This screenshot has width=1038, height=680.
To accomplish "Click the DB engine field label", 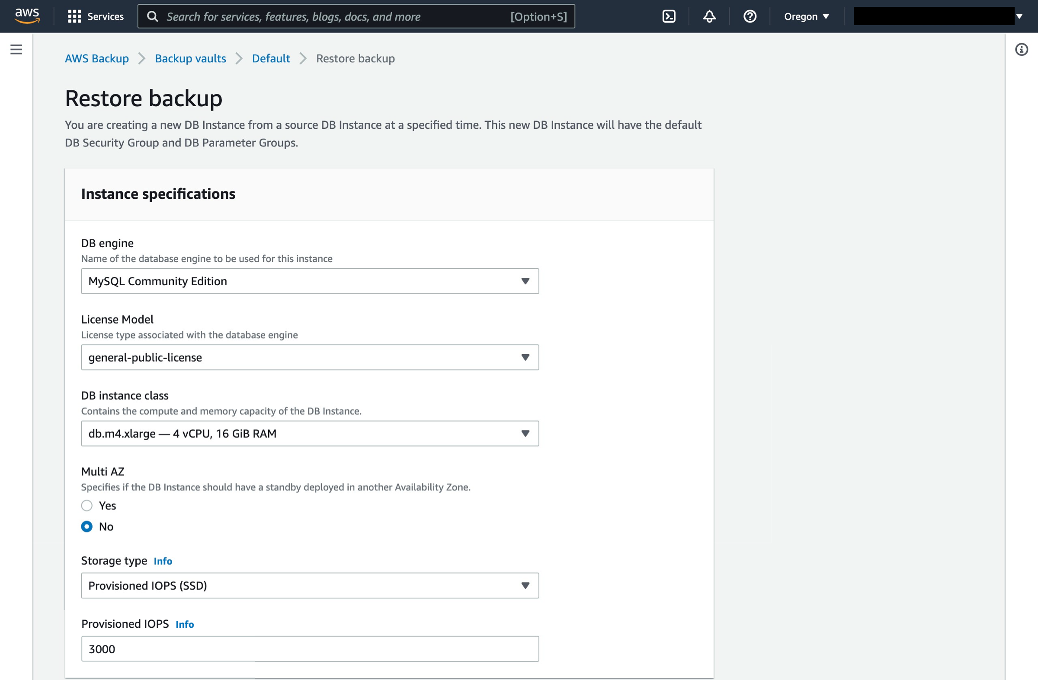I will click(x=107, y=243).
